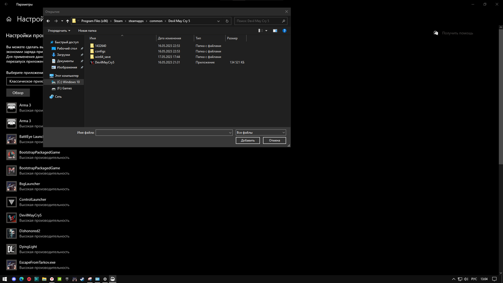Click steamapps breadcrumb segment
This screenshot has height=283, width=503.
(x=136, y=21)
